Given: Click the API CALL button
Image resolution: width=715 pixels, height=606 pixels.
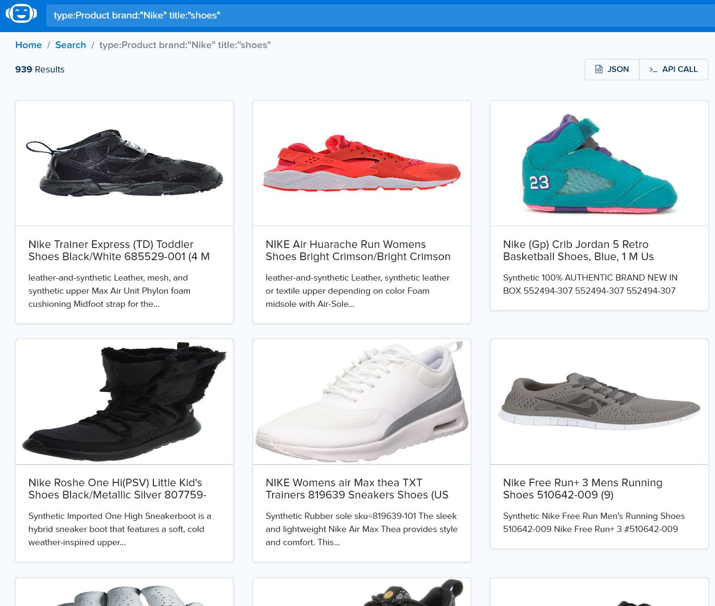Looking at the screenshot, I should [674, 70].
